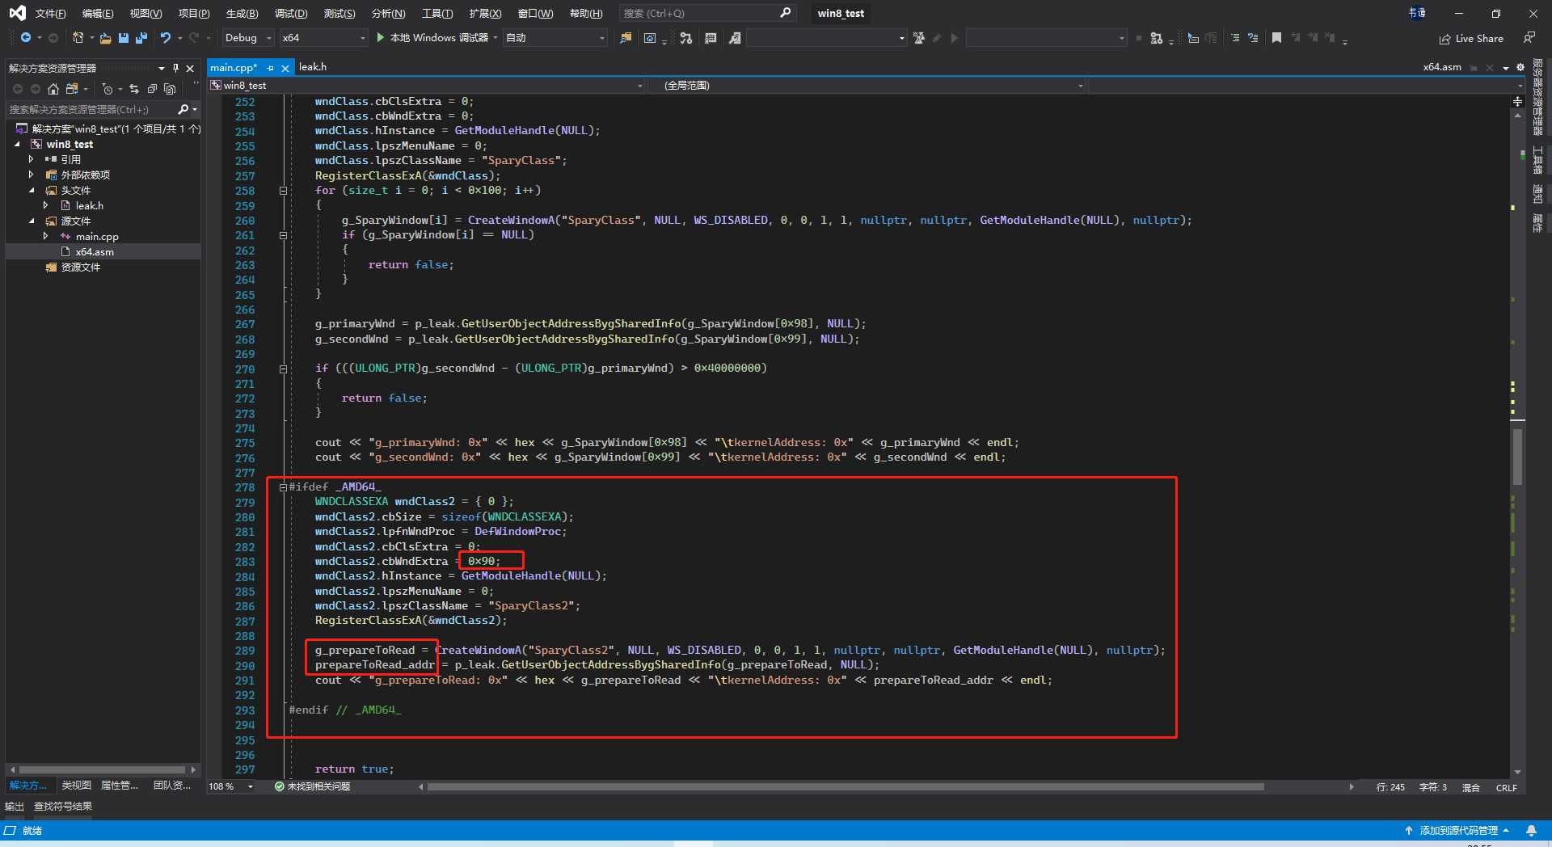Click the no issues found indicator

[x=313, y=786]
